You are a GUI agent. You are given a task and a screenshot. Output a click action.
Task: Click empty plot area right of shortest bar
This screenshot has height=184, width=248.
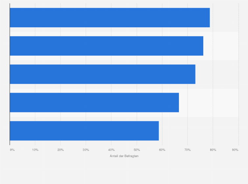click(x=199, y=131)
